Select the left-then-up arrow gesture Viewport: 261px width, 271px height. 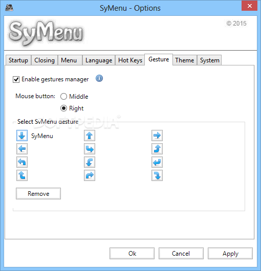pyautogui.click(x=22, y=175)
